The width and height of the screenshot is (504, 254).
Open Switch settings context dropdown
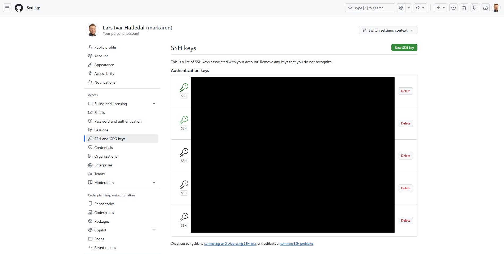(x=388, y=30)
